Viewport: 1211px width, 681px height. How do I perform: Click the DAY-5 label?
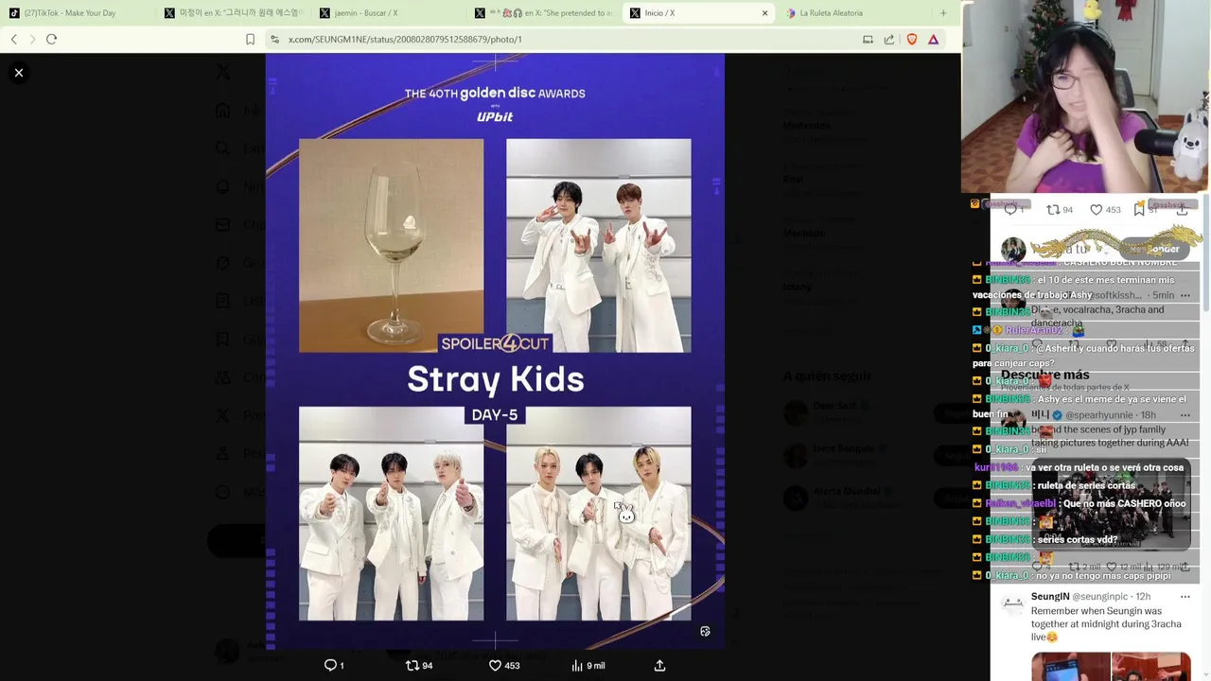(x=495, y=414)
